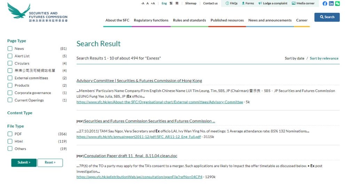
Task: Open the Advisory Committee result title
Action: pos(139,81)
